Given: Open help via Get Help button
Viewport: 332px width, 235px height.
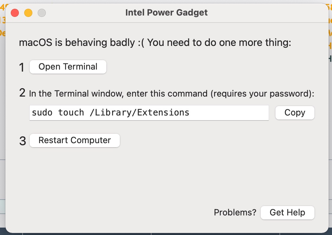Looking at the screenshot, I should pos(287,213).
